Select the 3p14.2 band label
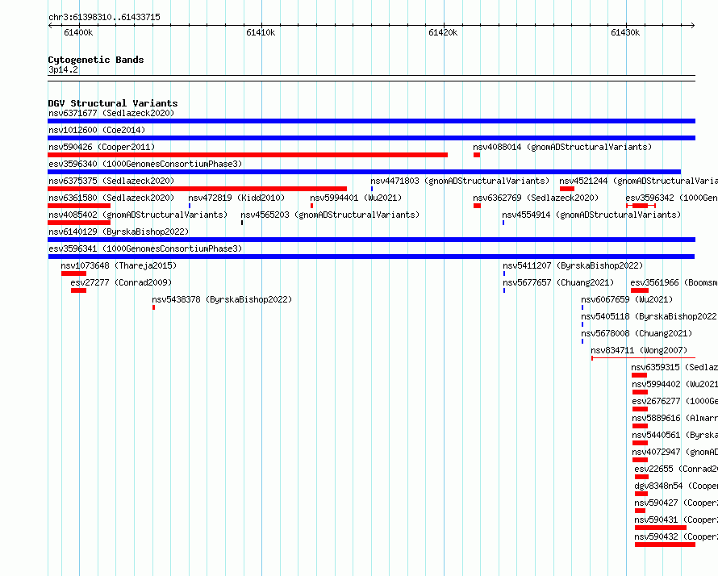This screenshot has height=576, width=718. [63, 70]
